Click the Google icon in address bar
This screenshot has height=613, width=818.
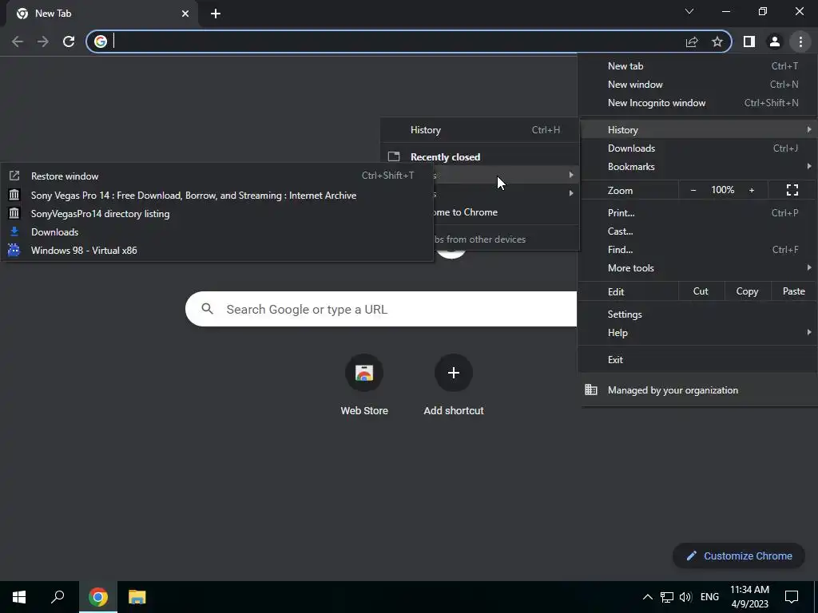(101, 42)
